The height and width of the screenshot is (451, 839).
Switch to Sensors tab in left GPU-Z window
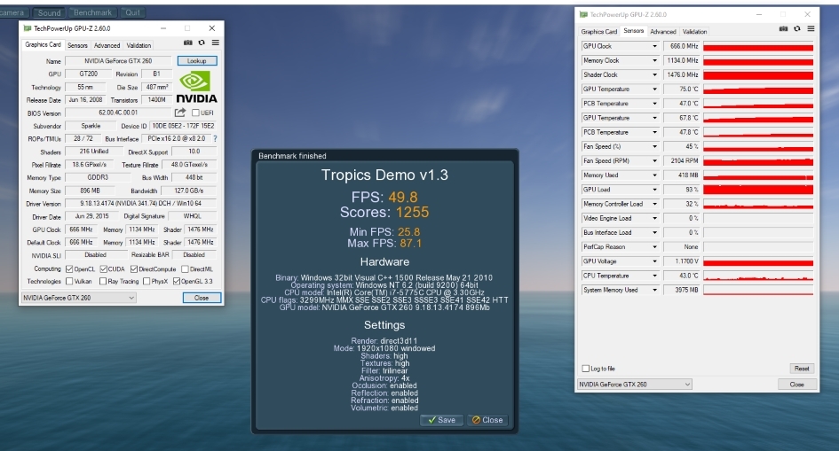point(77,45)
